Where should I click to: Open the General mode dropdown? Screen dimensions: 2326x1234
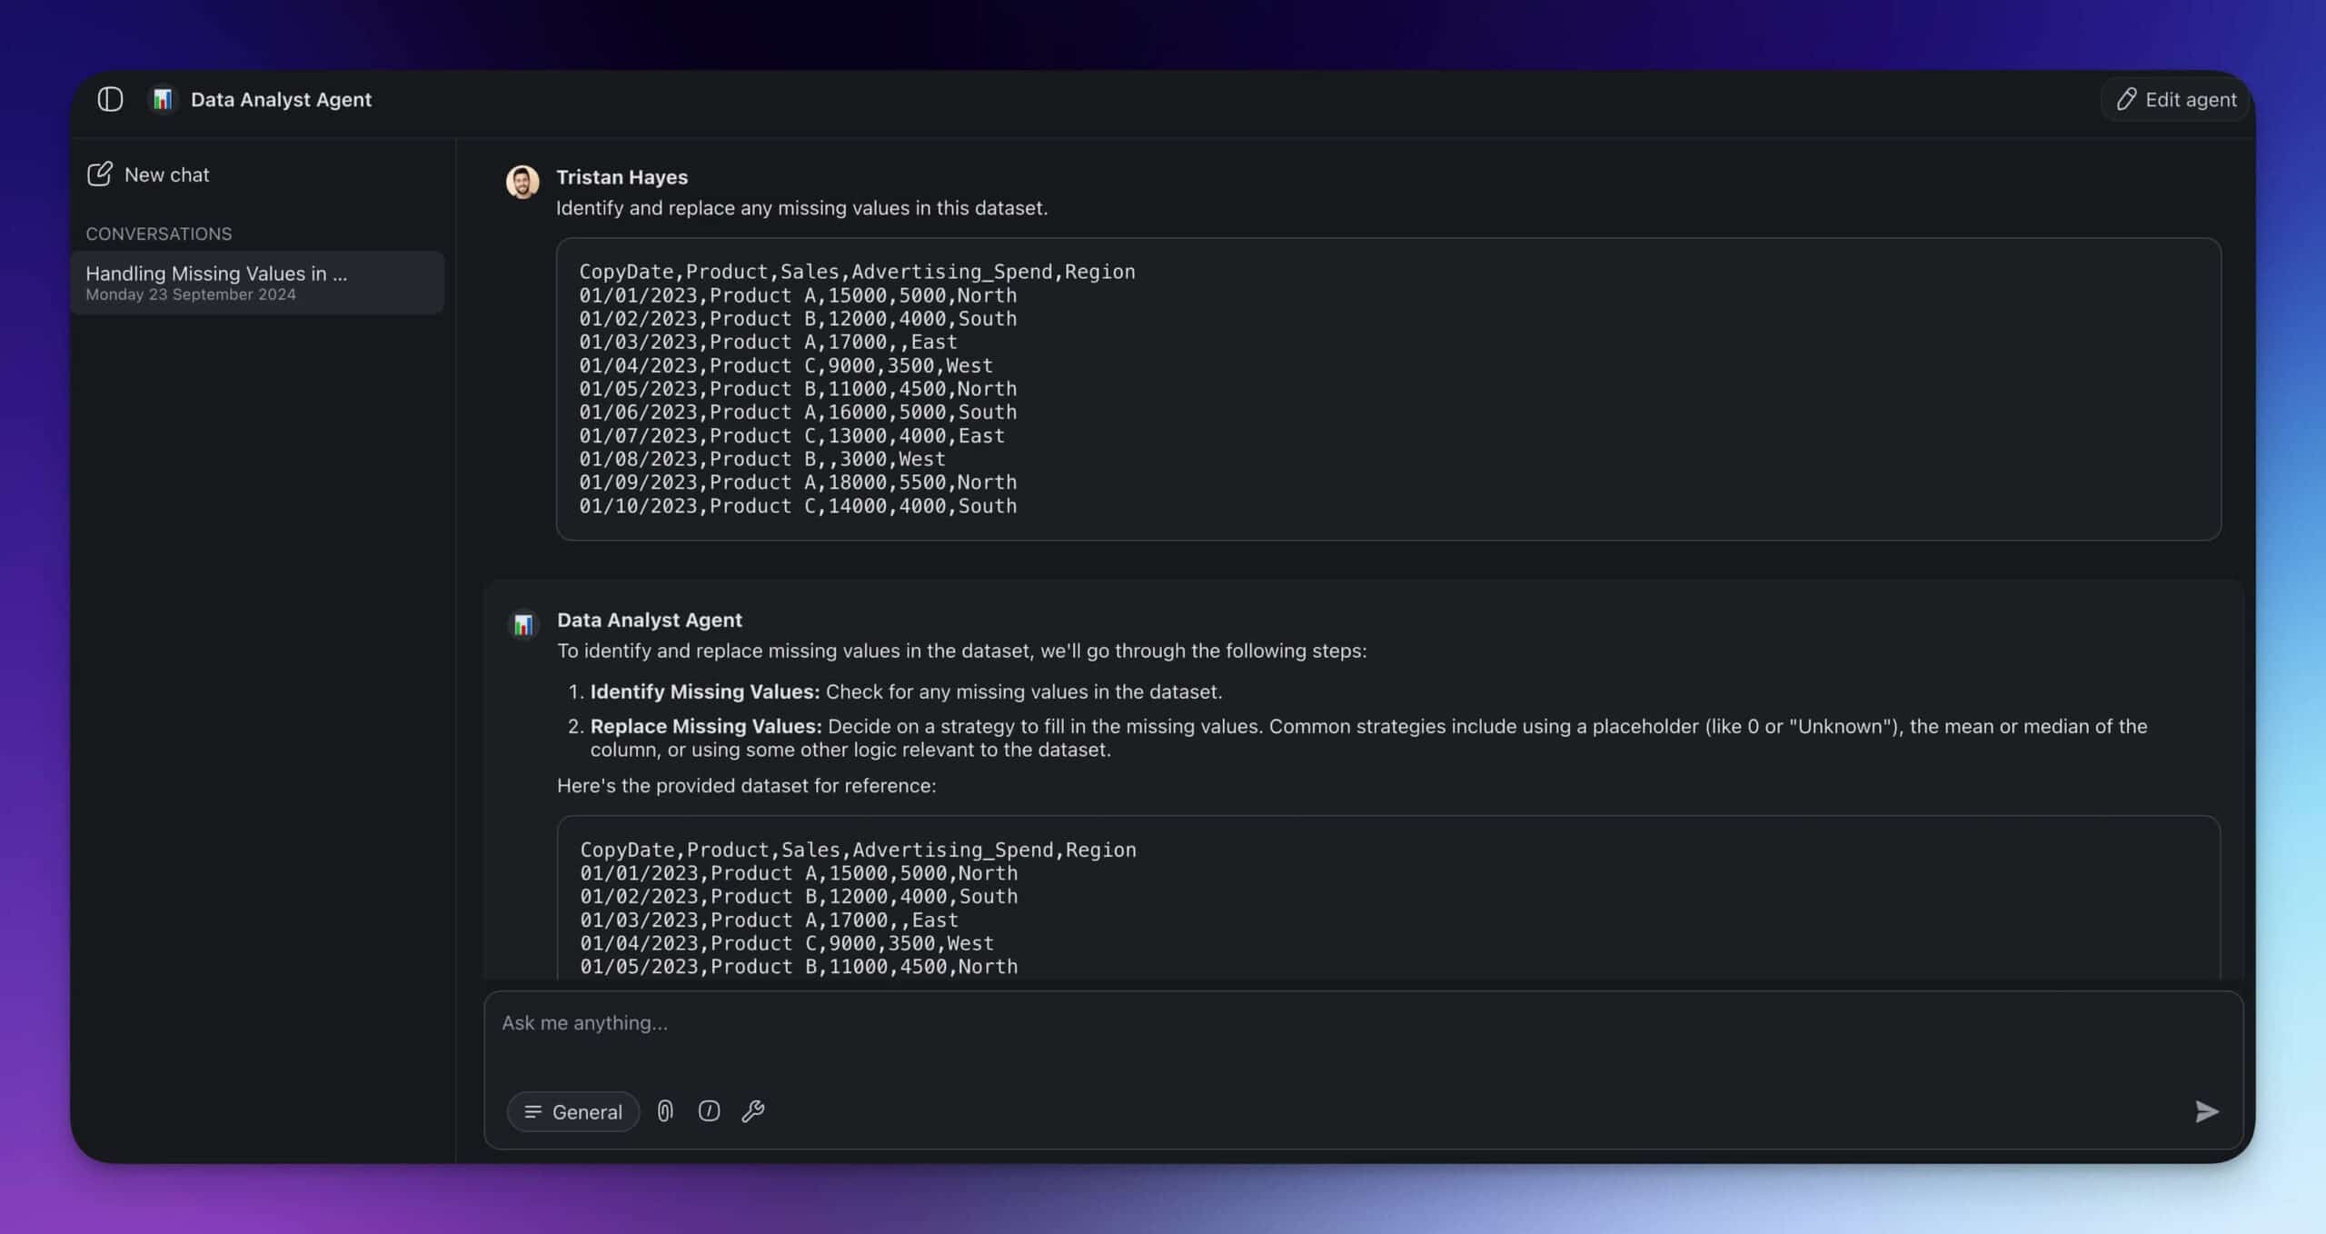573,1111
